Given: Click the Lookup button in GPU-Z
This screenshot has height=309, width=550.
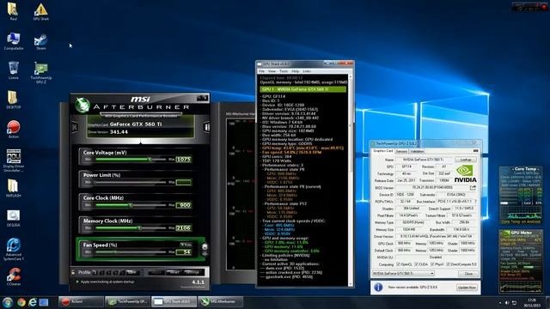Looking at the screenshot, I should (x=466, y=160).
